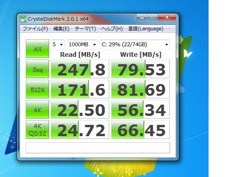
Task: Minimize the CrystalDiskMark window
Action: click(x=142, y=18)
